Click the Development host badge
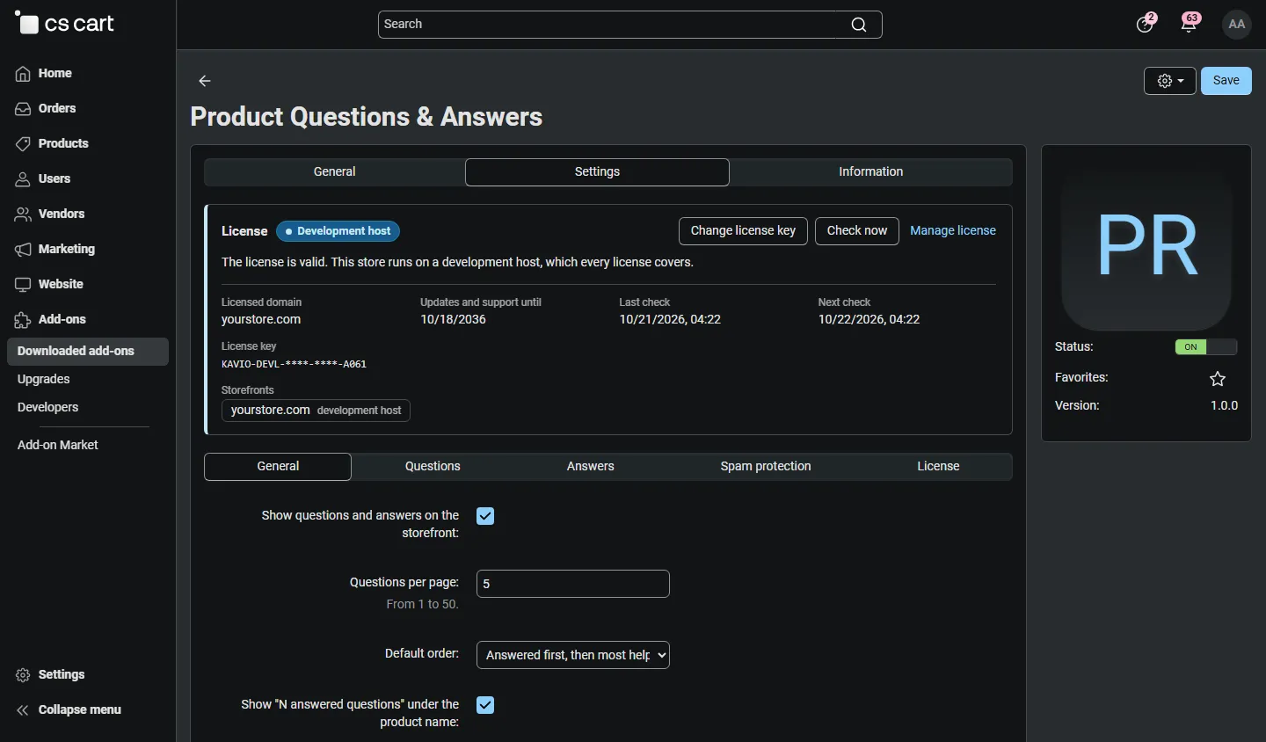Screen dimensions: 1266x742 click(338, 231)
